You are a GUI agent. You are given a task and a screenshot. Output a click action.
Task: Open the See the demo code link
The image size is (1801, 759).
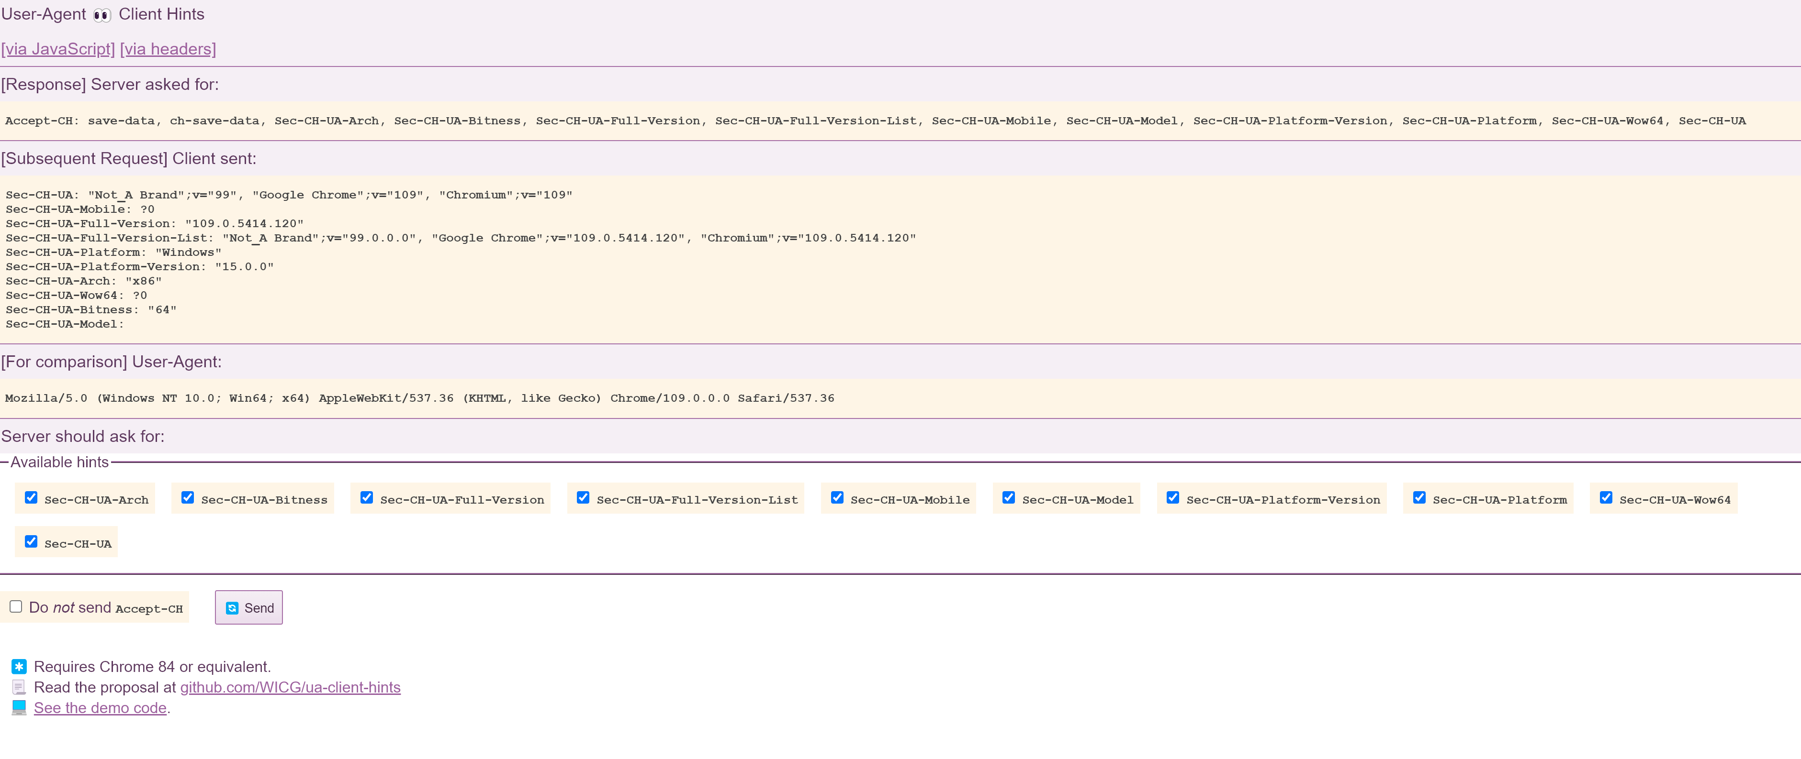[x=100, y=707]
